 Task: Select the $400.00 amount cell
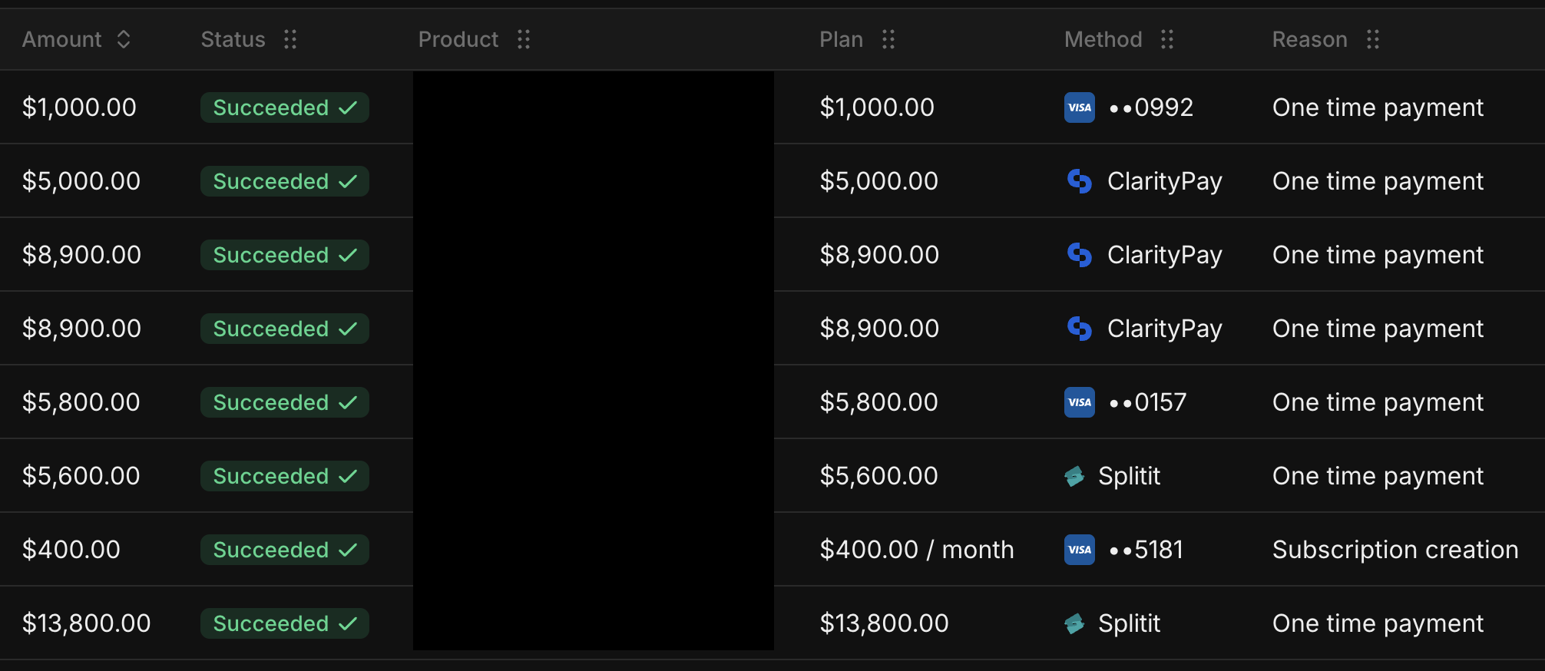click(x=71, y=550)
